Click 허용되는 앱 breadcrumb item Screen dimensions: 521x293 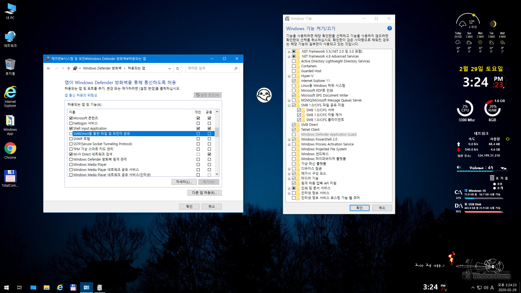(136, 68)
